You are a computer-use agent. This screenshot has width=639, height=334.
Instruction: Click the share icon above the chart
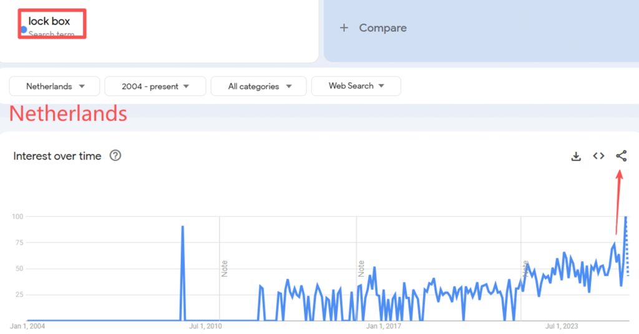[621, 156]
